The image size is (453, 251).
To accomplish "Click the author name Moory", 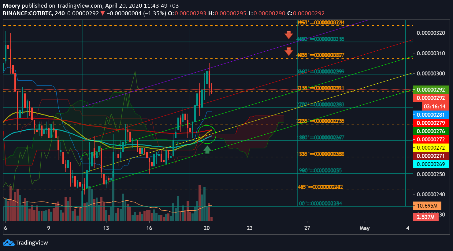I will [x=11, y=5].
